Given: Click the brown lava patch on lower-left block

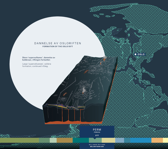Looking at the screenshot, I should coord(65,94).
